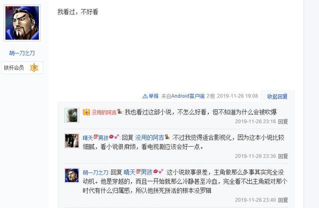Click 回复 on the 23:36 comment
Image resolution: width=319 pixels, height=208 pixels.
point(283,156)
